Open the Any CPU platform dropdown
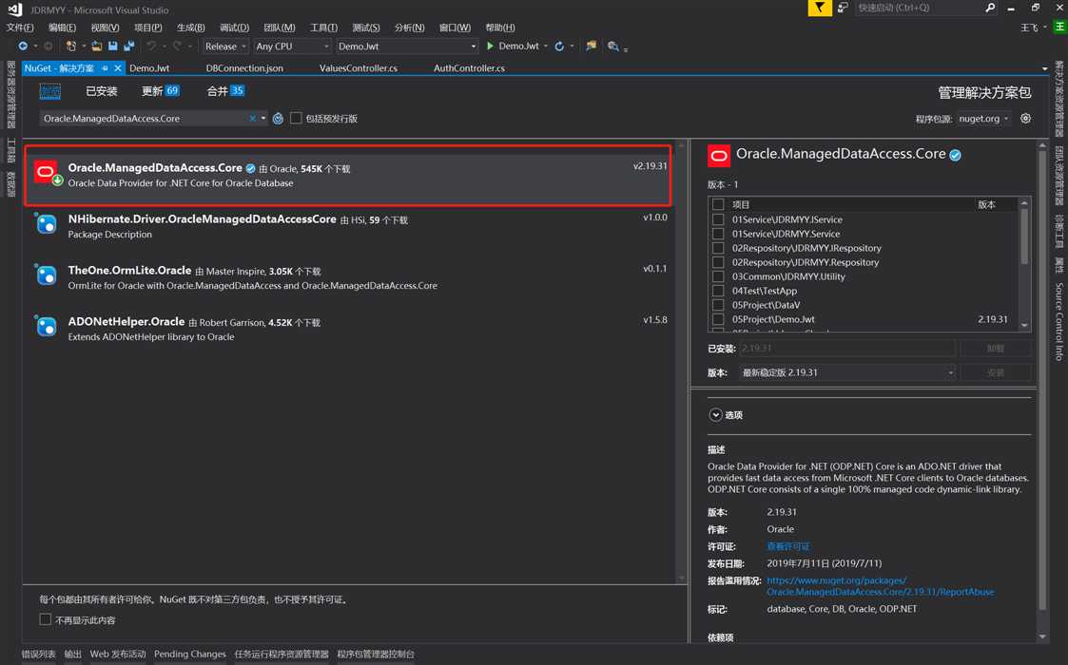Viewport: 1068px width, 665px height. [x=292, y=47]
